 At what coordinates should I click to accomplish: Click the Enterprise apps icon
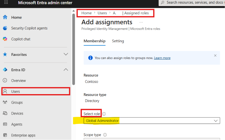5,135
